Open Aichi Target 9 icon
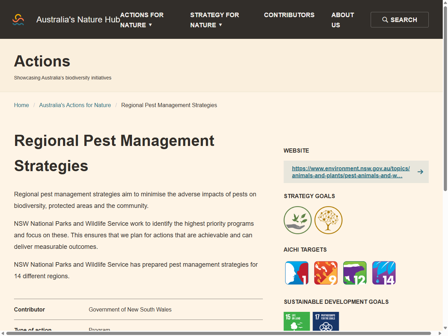Screen dimensions: 448x336 pyautogui.click(x=326, y=273)
